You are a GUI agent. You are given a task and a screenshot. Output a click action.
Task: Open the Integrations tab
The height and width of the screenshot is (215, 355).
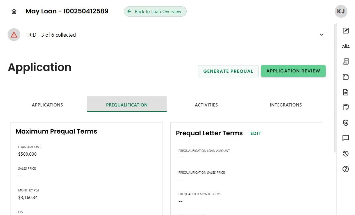coord(286,105)
